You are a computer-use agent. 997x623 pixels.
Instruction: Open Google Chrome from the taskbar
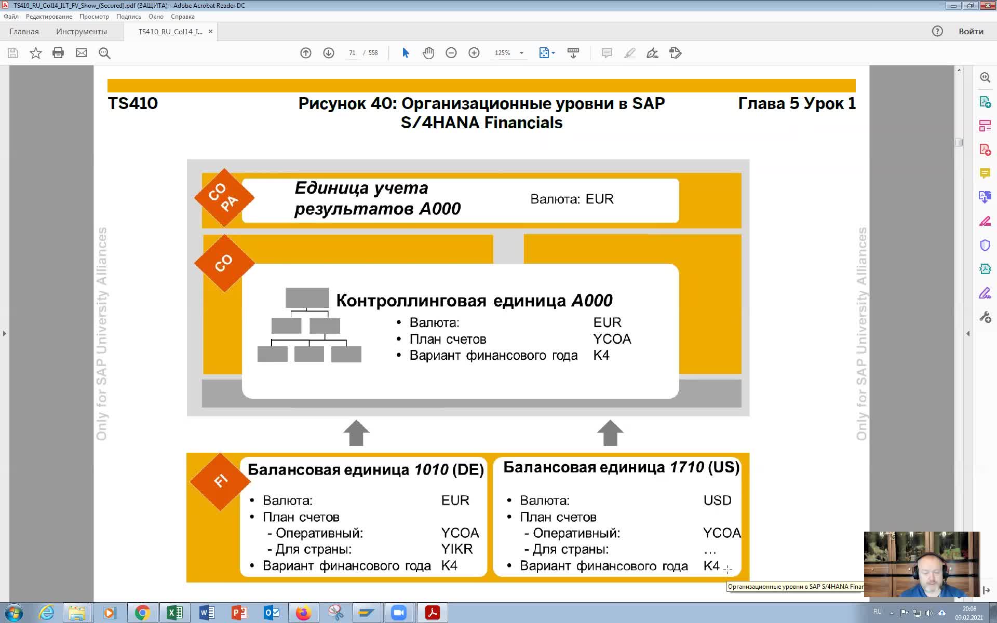pos(142,613)
